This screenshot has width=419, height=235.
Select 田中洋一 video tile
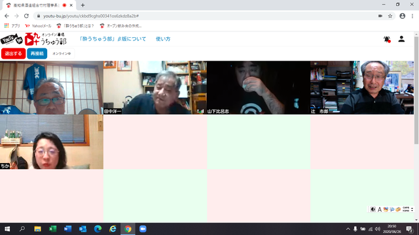pyautogui.click(x=155, y=87)
